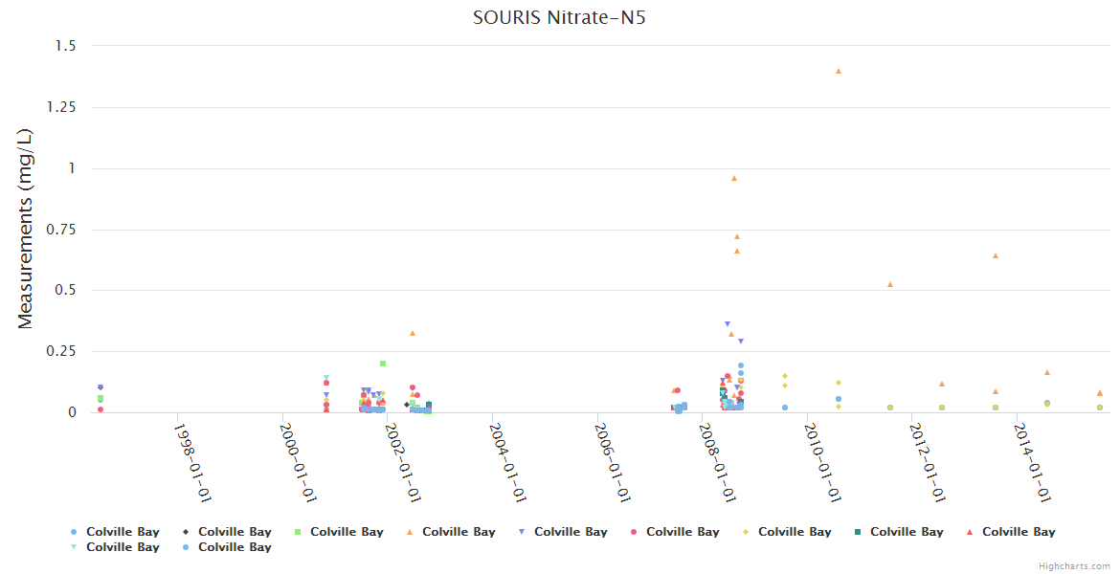Image resolution: width=1120 pixels, height=574 pixels.
Task: Click the blue circle marker of the first legend entry
Action: click(x=74, y=532)
